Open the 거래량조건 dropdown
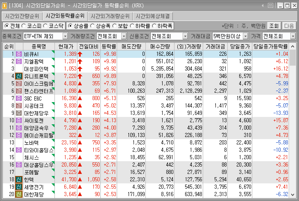The height and width of the screenshot is (201, 299). click(x=124, y=36)
